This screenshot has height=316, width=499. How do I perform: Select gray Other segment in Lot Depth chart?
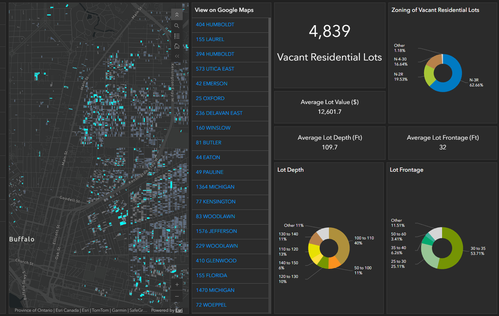pos(324,233)
